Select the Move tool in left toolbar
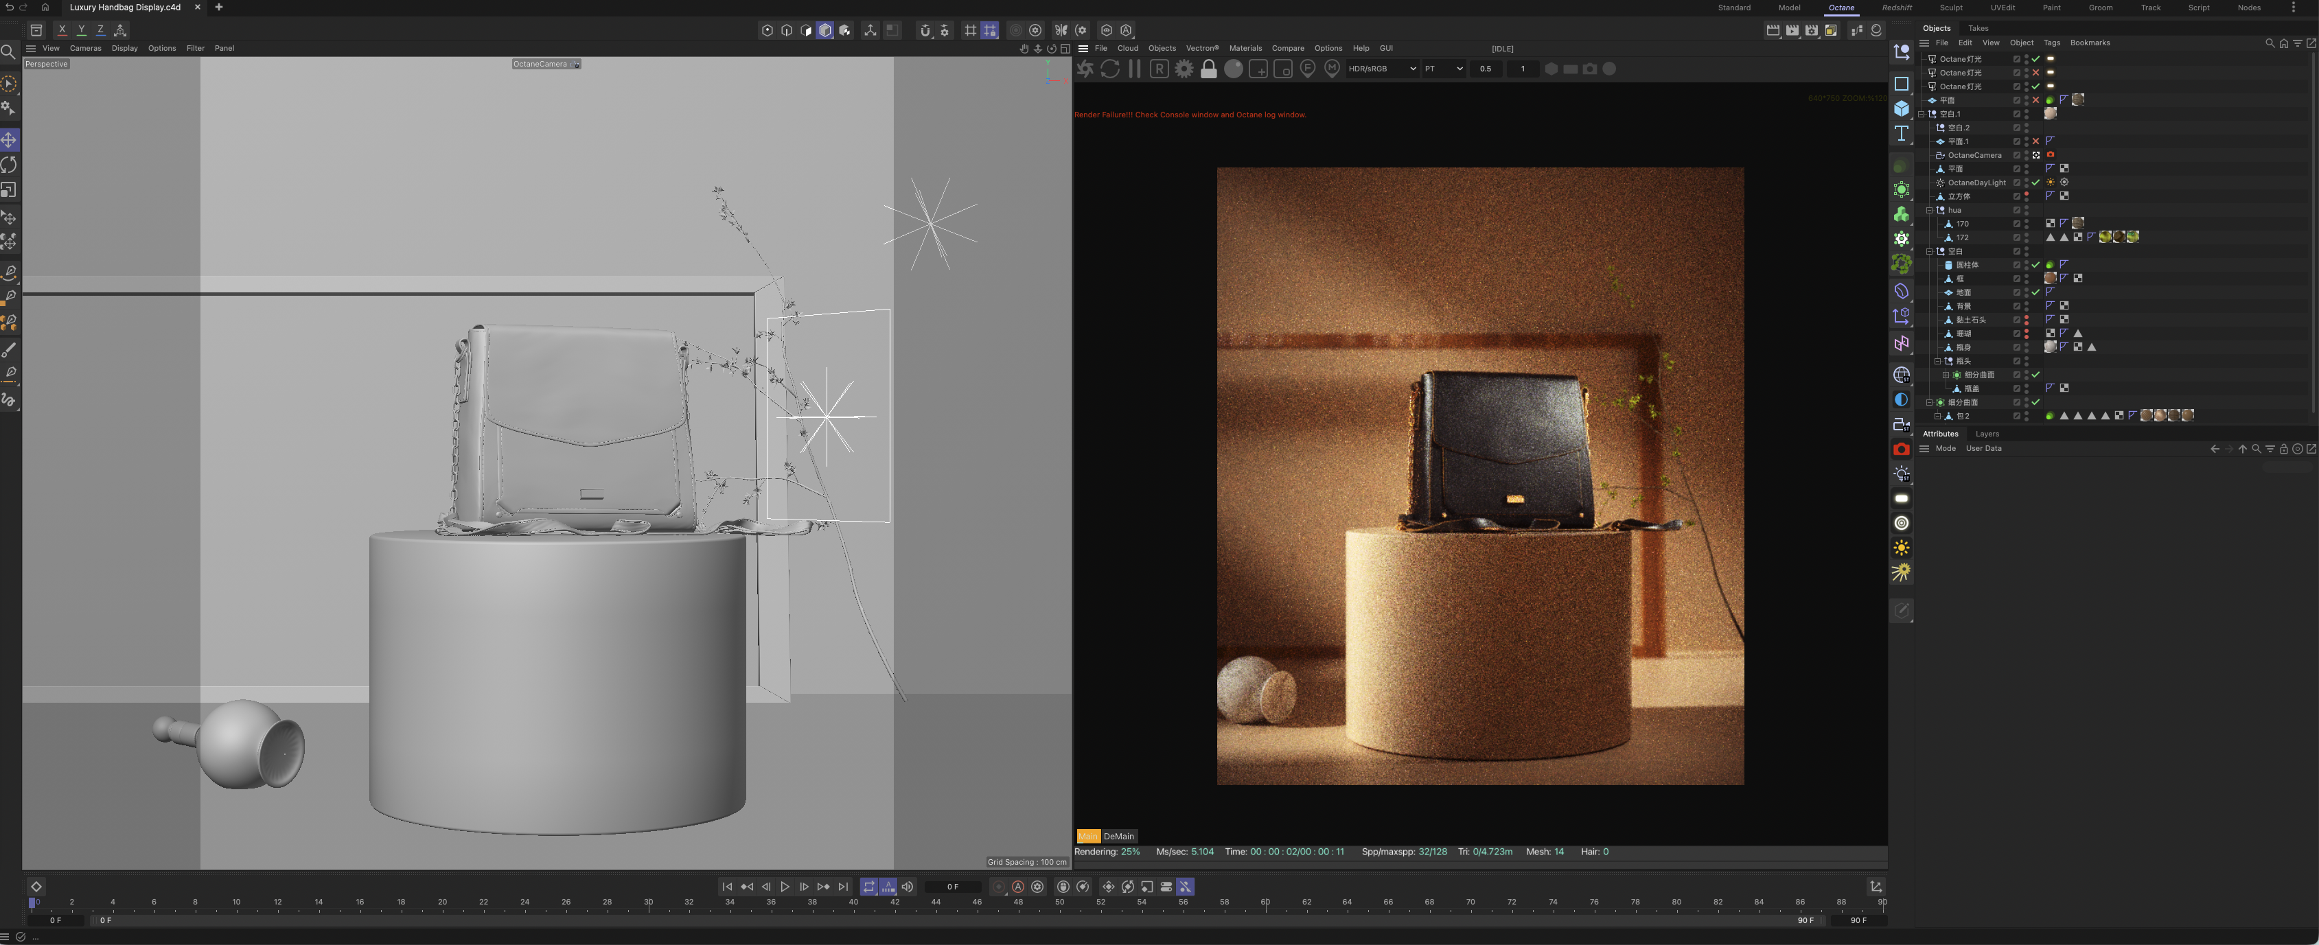The height and width of the screenshot is (945, 2319). tap(9, 141)
